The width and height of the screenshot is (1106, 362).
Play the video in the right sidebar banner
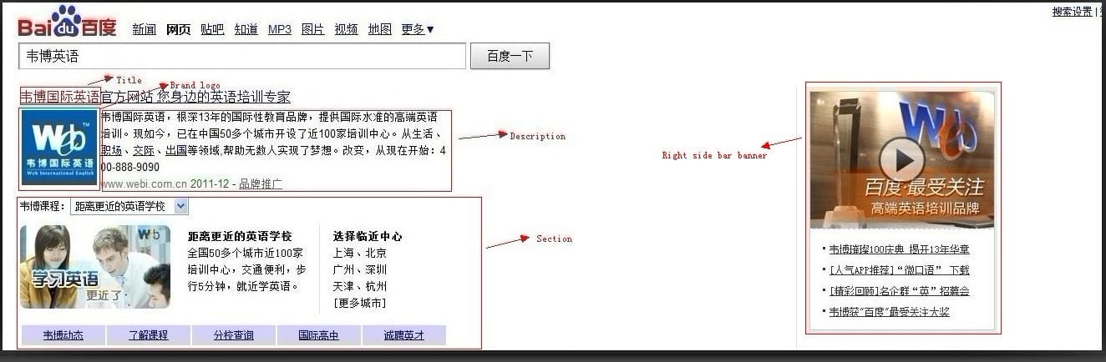tap(901, 157)
